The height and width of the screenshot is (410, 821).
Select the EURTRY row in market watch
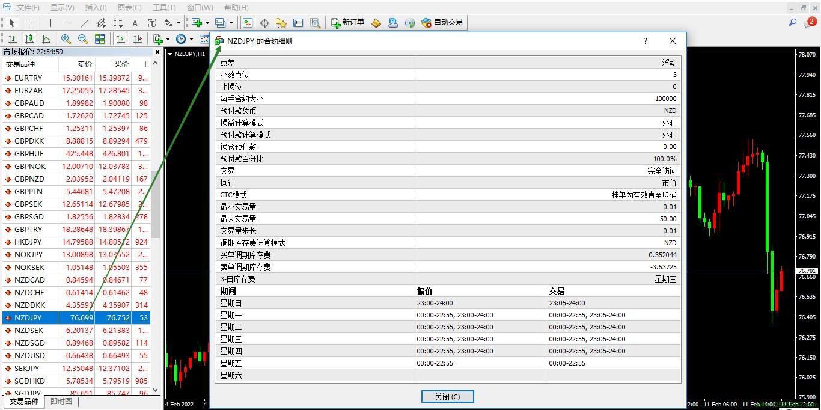point(76,78)
